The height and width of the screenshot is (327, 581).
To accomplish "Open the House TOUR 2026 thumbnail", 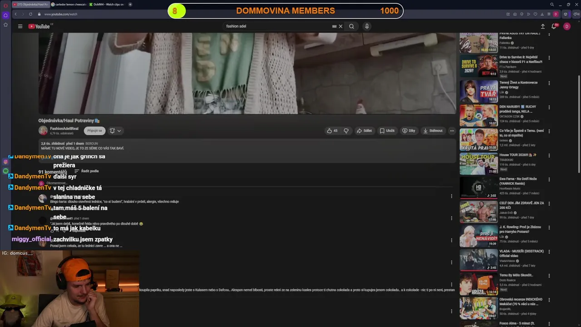I will pyautogui.click(x=478, y=163).
